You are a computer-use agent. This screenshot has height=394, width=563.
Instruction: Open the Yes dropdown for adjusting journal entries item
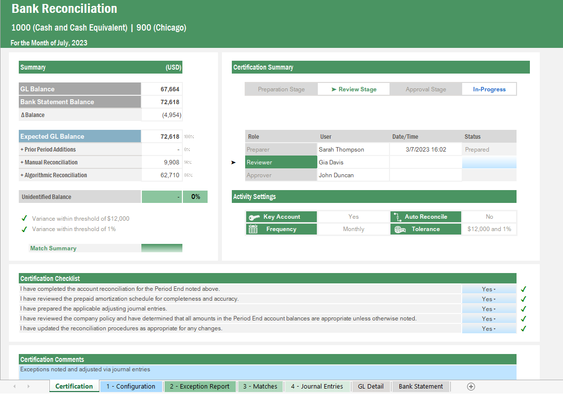(489, 309)
